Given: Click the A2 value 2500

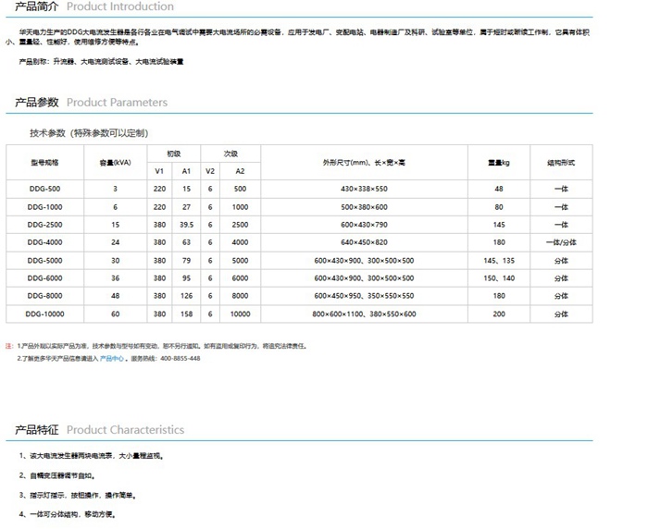Looking at the screenshot, I should point(240,225).
